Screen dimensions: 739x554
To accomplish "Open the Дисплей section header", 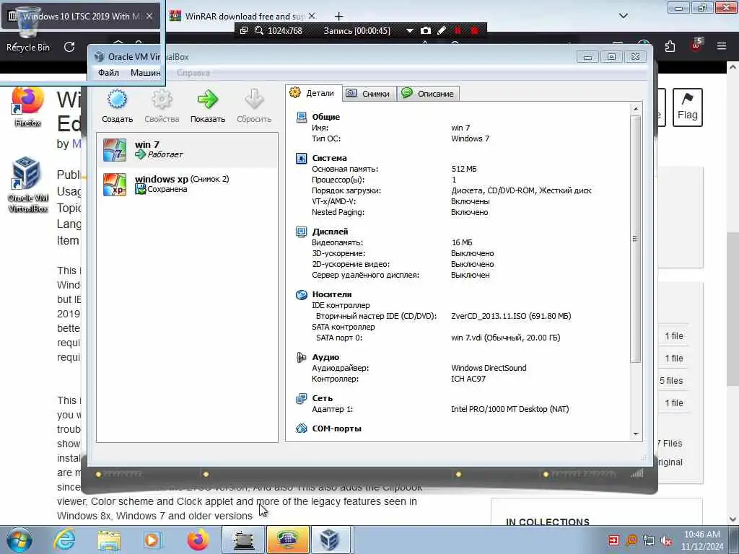I will pyautogui.click(x=330, y=232).
